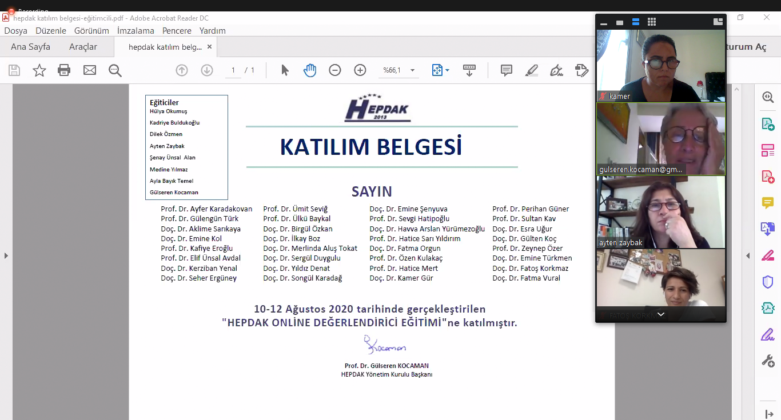Select the Hand pan tool
This screenshot has height=420, width=781.
310,70
